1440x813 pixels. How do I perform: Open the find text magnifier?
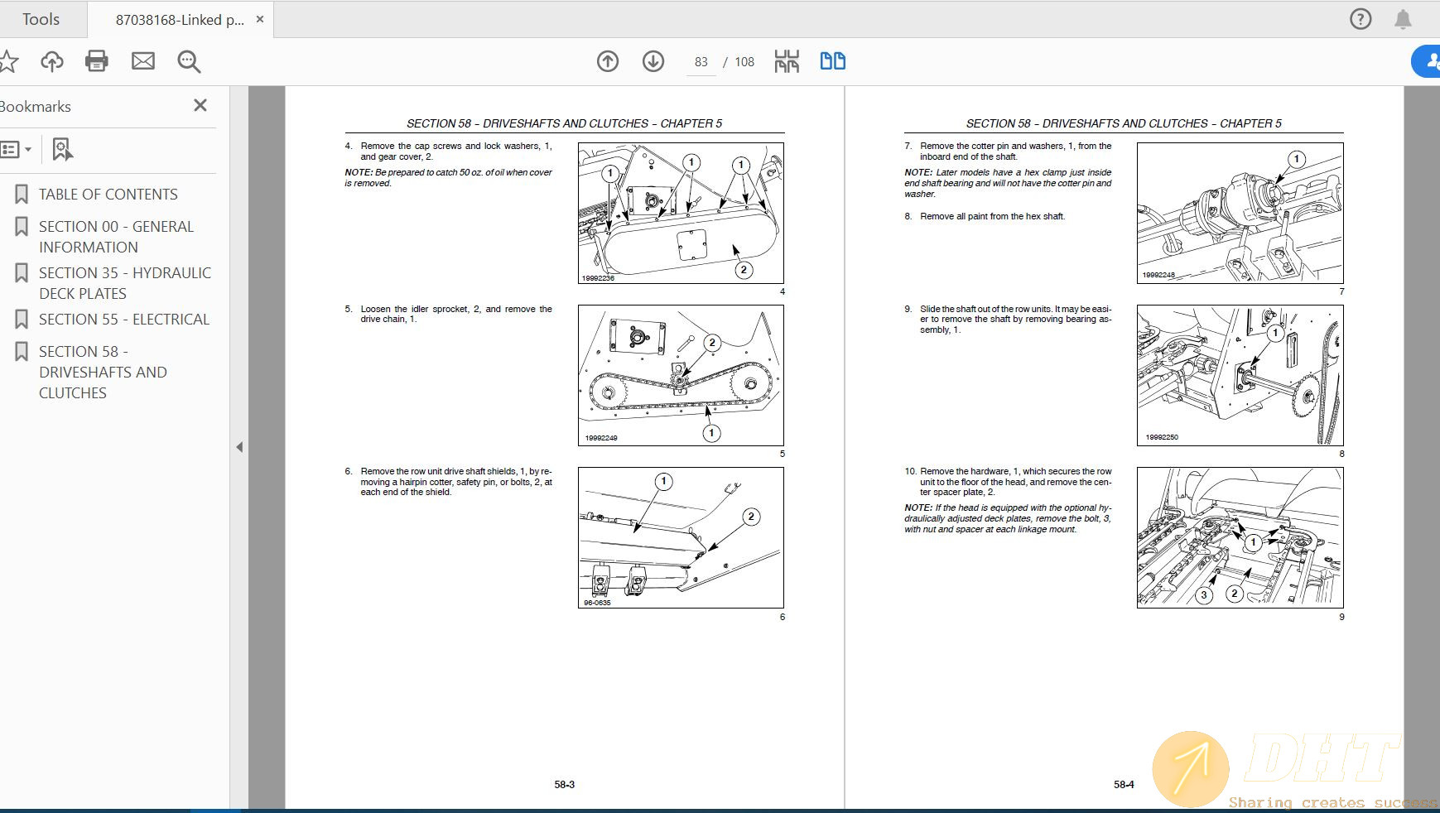[189, 61]
